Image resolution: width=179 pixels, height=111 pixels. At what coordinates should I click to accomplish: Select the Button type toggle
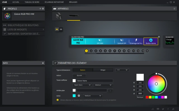click(x=83, y=70)
